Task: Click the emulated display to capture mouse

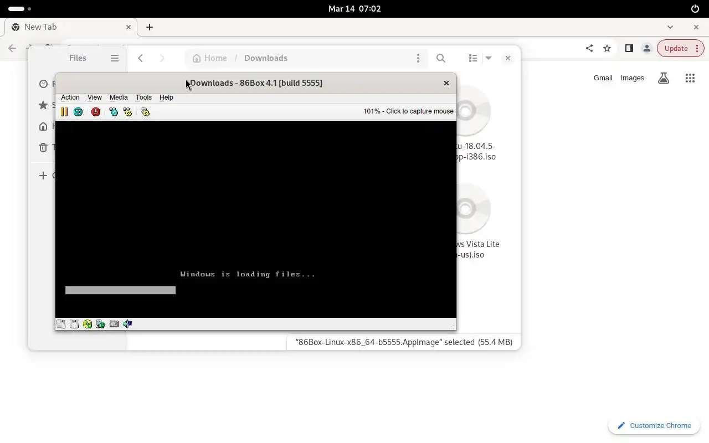Action: [256, 219]
